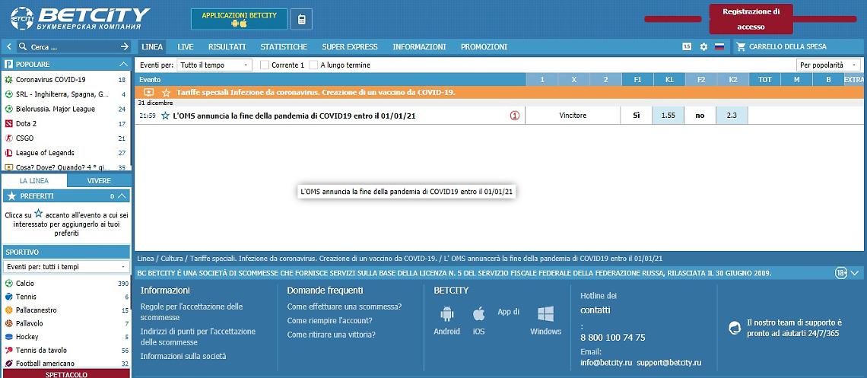
Task: Click the SPETTACOLO button
Action: (66, 374)
